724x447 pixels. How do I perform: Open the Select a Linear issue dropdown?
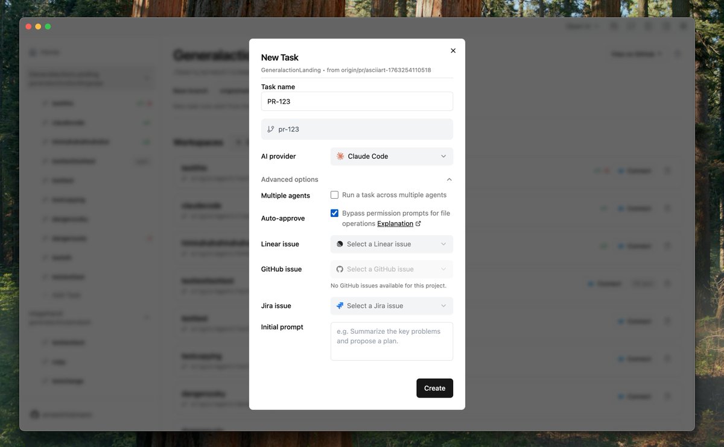392,244
